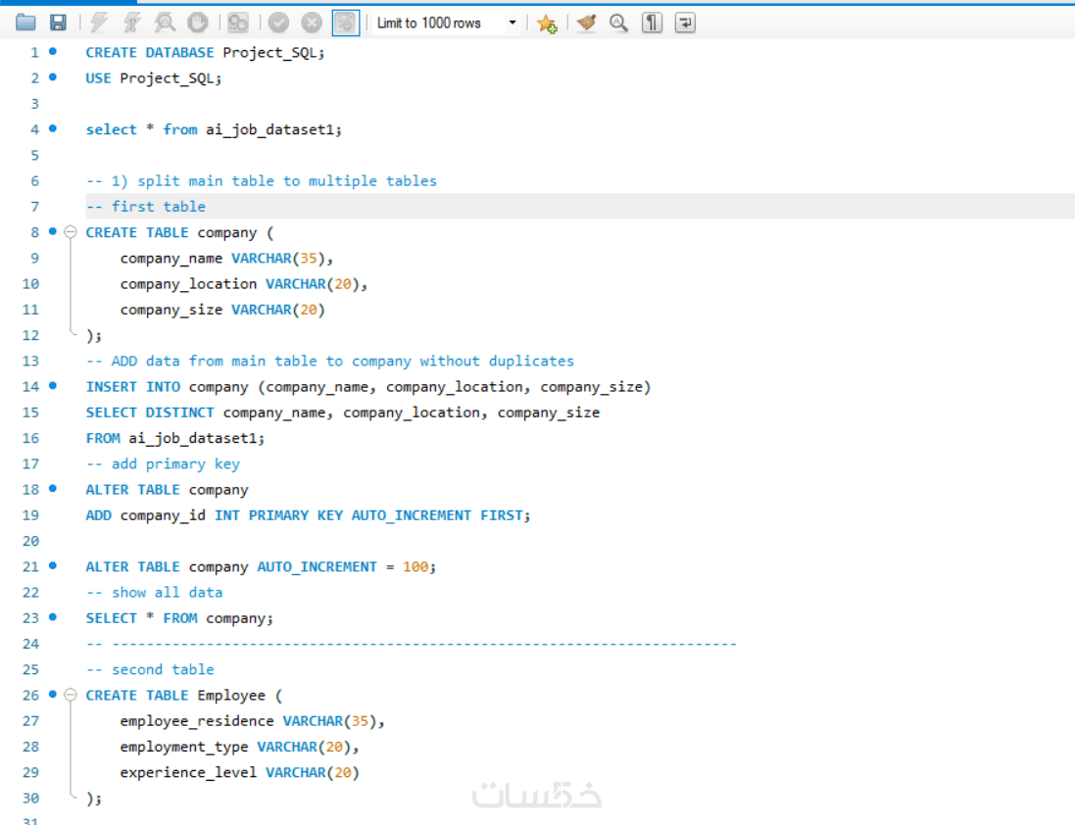Beautify query with the broom icon
The width and height of the screenshot is (1075, 825).
coord(586,23)
